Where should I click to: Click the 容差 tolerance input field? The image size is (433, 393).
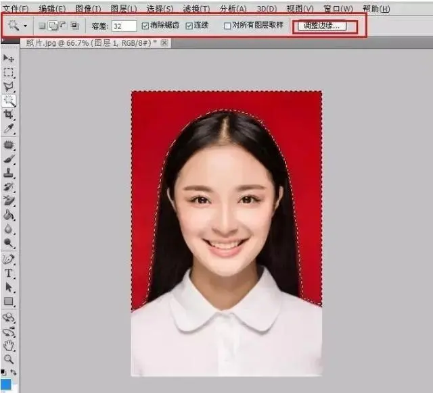tap(124, 26)
